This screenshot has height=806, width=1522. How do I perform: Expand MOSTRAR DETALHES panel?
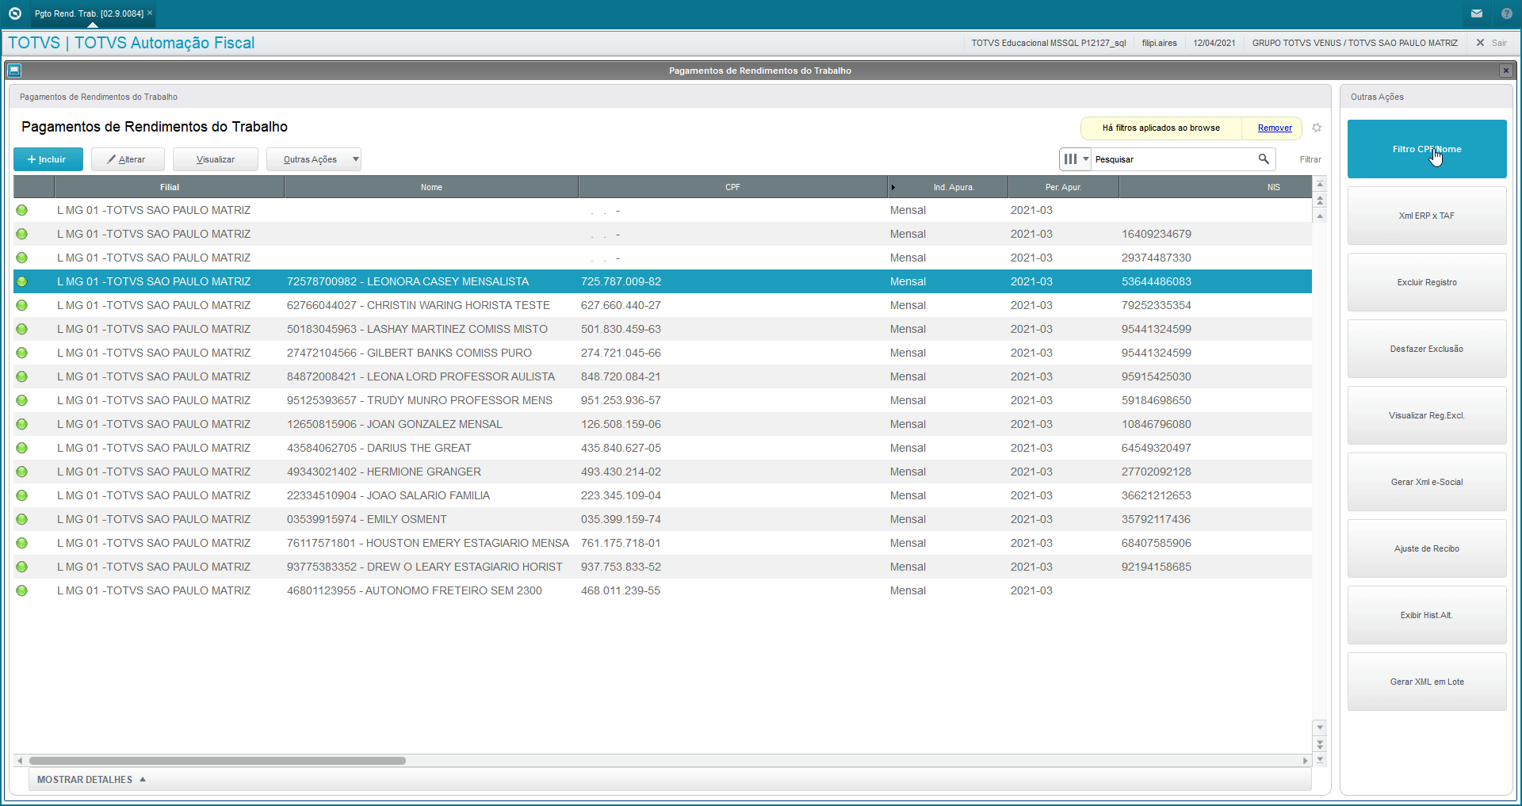click(91, 780)
